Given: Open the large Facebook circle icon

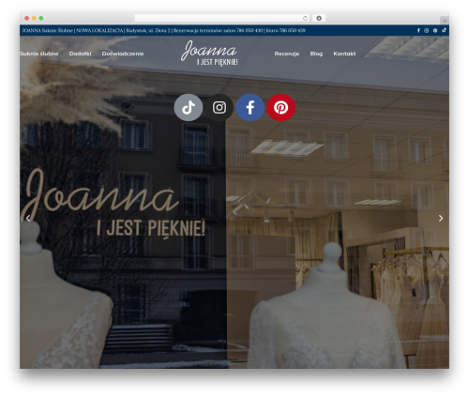Looking at the screenshot, I should (250, 107).
